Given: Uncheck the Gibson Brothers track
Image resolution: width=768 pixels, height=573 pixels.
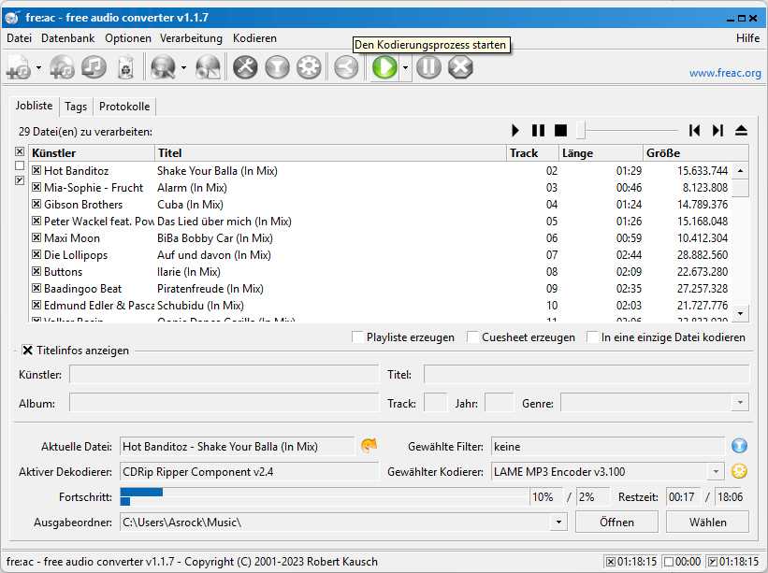Looking at the screenshot, I should click(x=36, y=204).
